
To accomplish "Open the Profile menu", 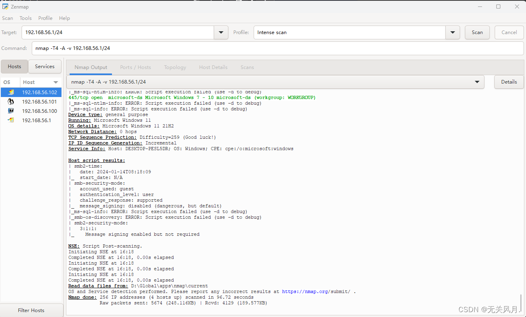I will [45, 18].
